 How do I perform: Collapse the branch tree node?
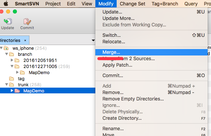[7, 54]
